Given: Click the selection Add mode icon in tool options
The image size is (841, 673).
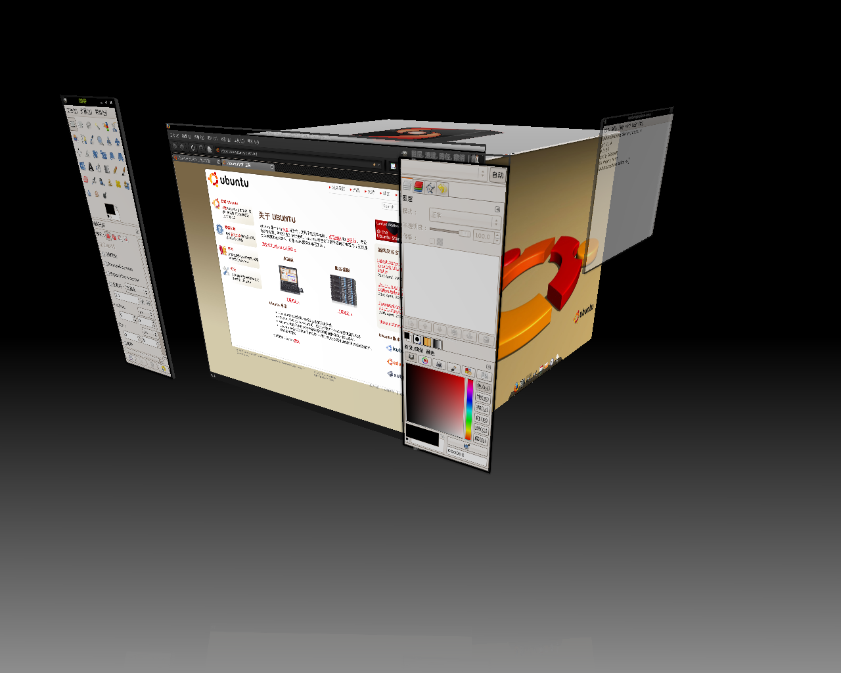Looking at the screenshot, I should point(114,237).
